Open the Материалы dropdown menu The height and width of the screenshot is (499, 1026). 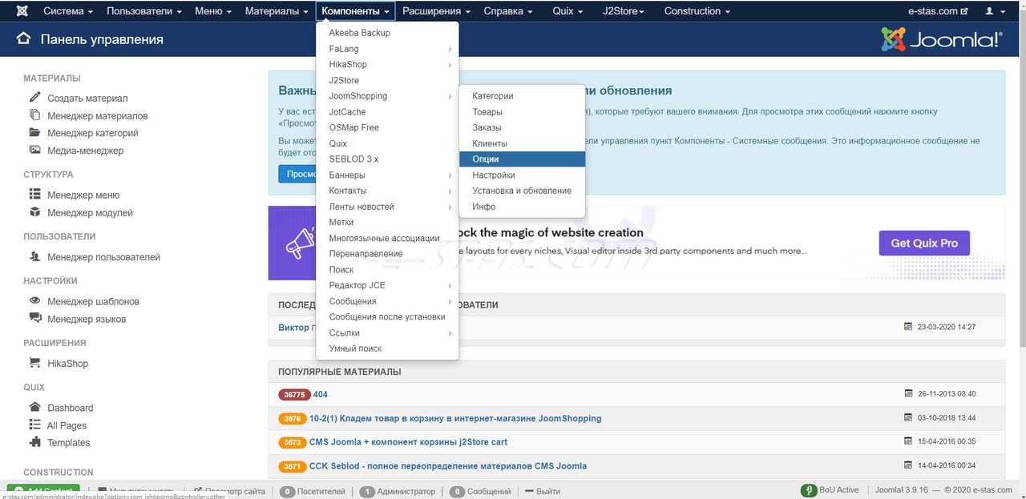(x=277, y=11)
